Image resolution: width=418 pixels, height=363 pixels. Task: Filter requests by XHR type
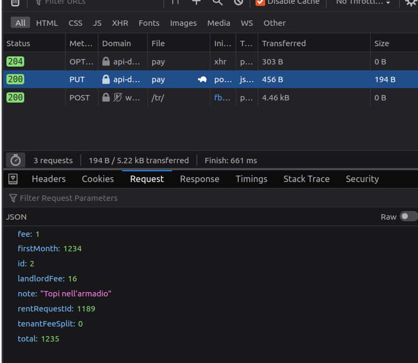click(120, 23)
